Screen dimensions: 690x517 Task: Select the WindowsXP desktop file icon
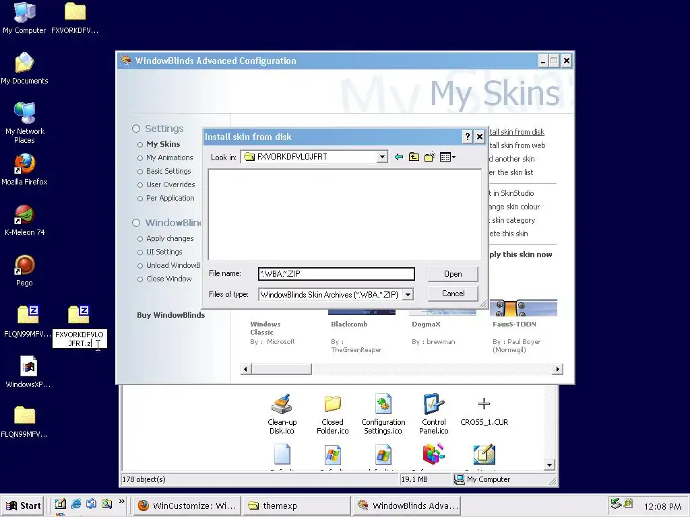(28, 372)
